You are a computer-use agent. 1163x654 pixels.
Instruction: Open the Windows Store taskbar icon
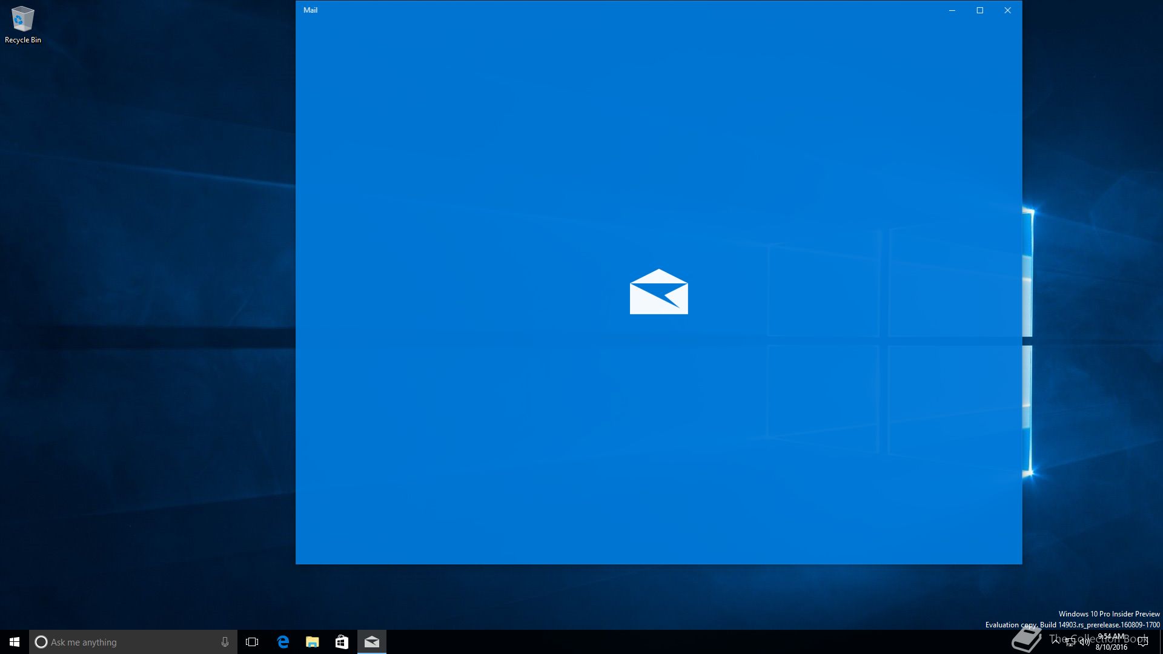[342, 642]
